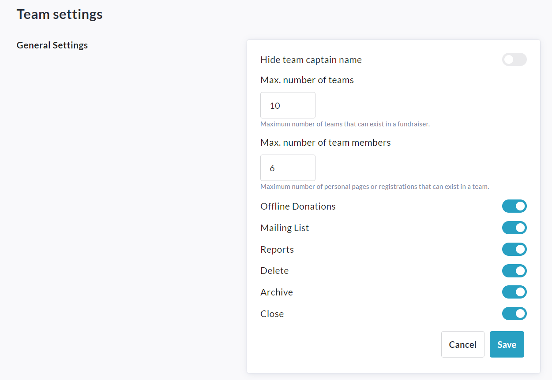552x380 pixels.
Task: Select the General Settings section title
Action: point(52,45)
